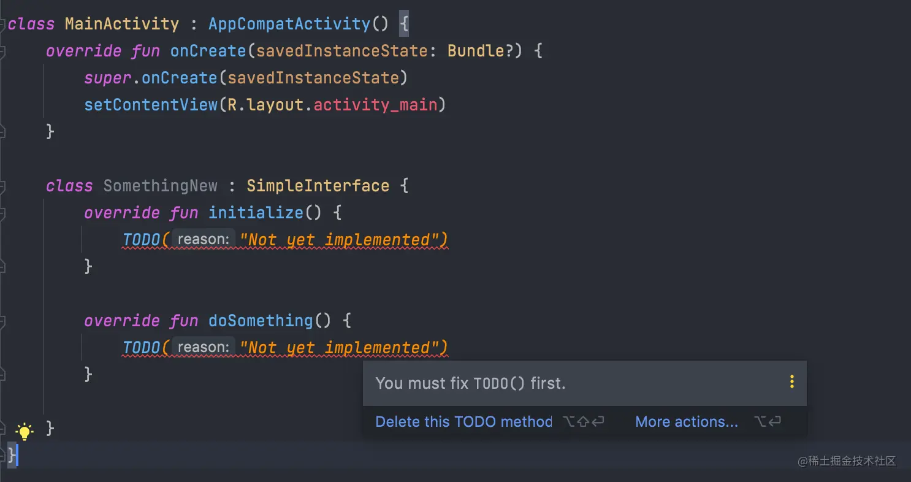Click the reason: hint in the initialize function
This screenshot has width=911, height=482.
(202, 239)
